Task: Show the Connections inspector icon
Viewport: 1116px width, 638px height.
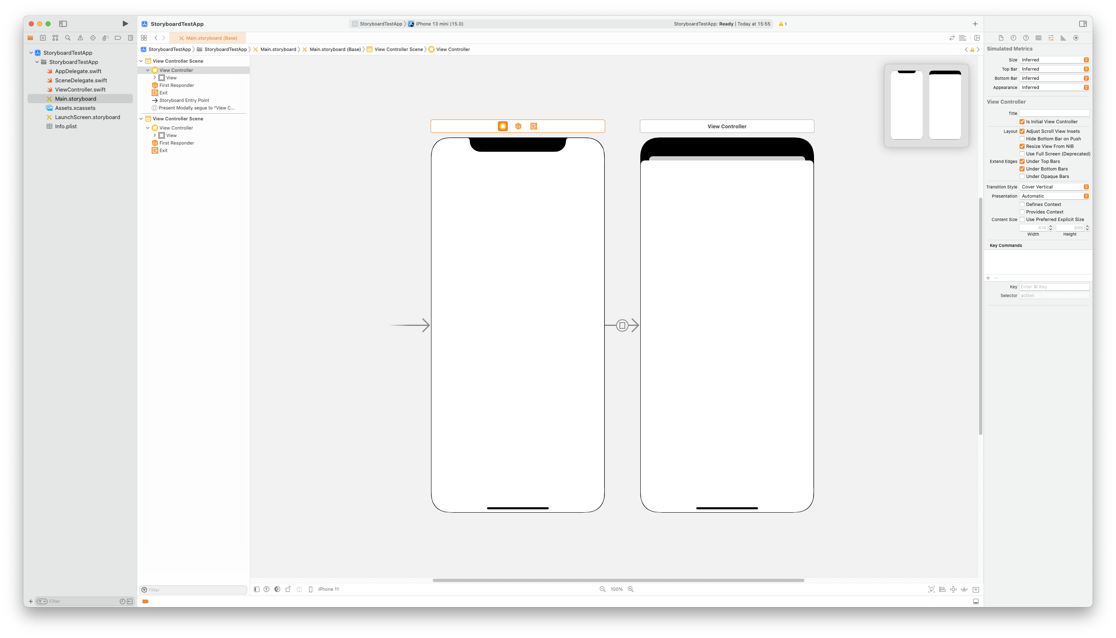Action: 1076,38
